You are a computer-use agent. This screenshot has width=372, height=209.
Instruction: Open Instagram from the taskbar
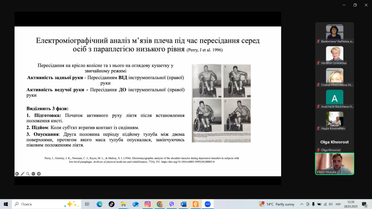coord(147,204)
